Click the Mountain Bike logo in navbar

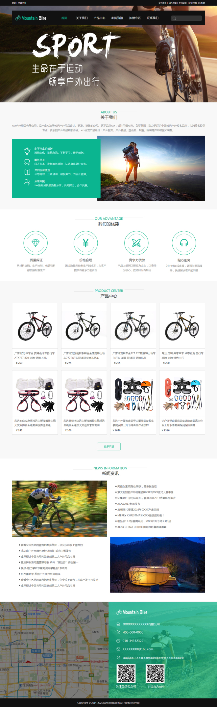point(31,18)
